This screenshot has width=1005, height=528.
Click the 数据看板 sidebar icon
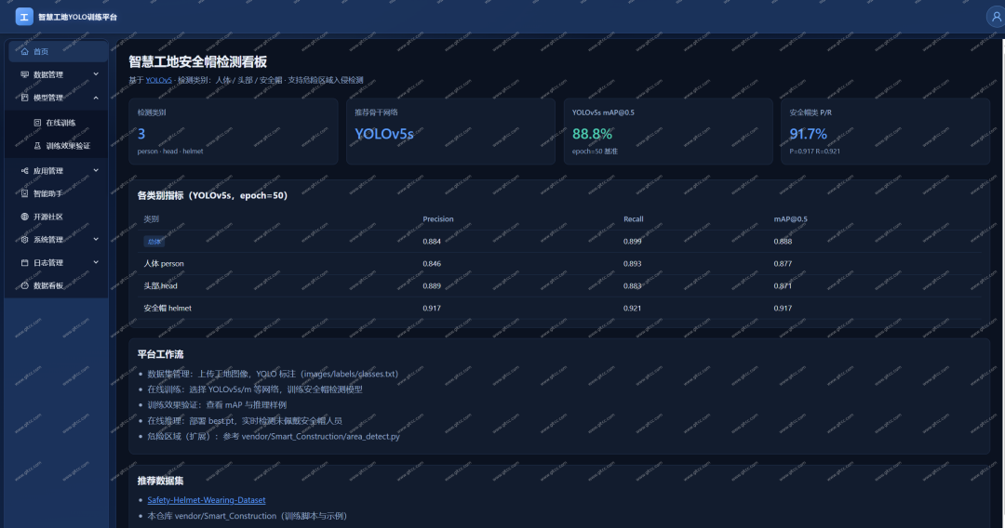[24, 285]
